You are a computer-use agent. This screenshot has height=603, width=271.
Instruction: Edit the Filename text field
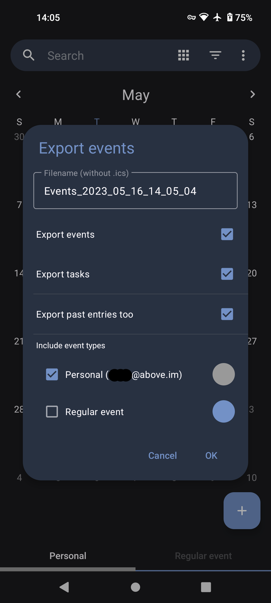coord(135,190)
